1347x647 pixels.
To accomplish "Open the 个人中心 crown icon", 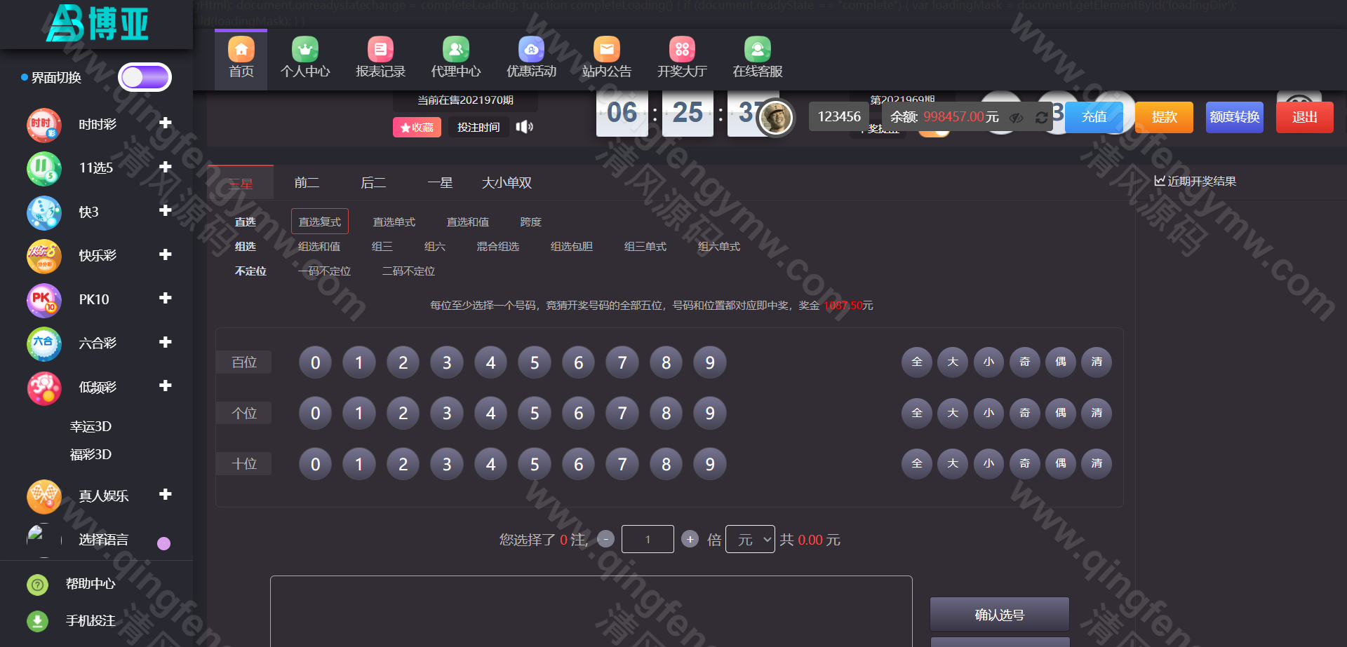I will click(x=304, y=50).
